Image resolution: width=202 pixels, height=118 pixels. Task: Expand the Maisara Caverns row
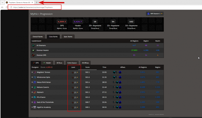[x=32, y=87]
